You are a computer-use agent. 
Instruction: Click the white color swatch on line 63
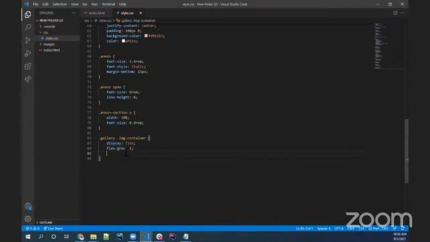124,41
